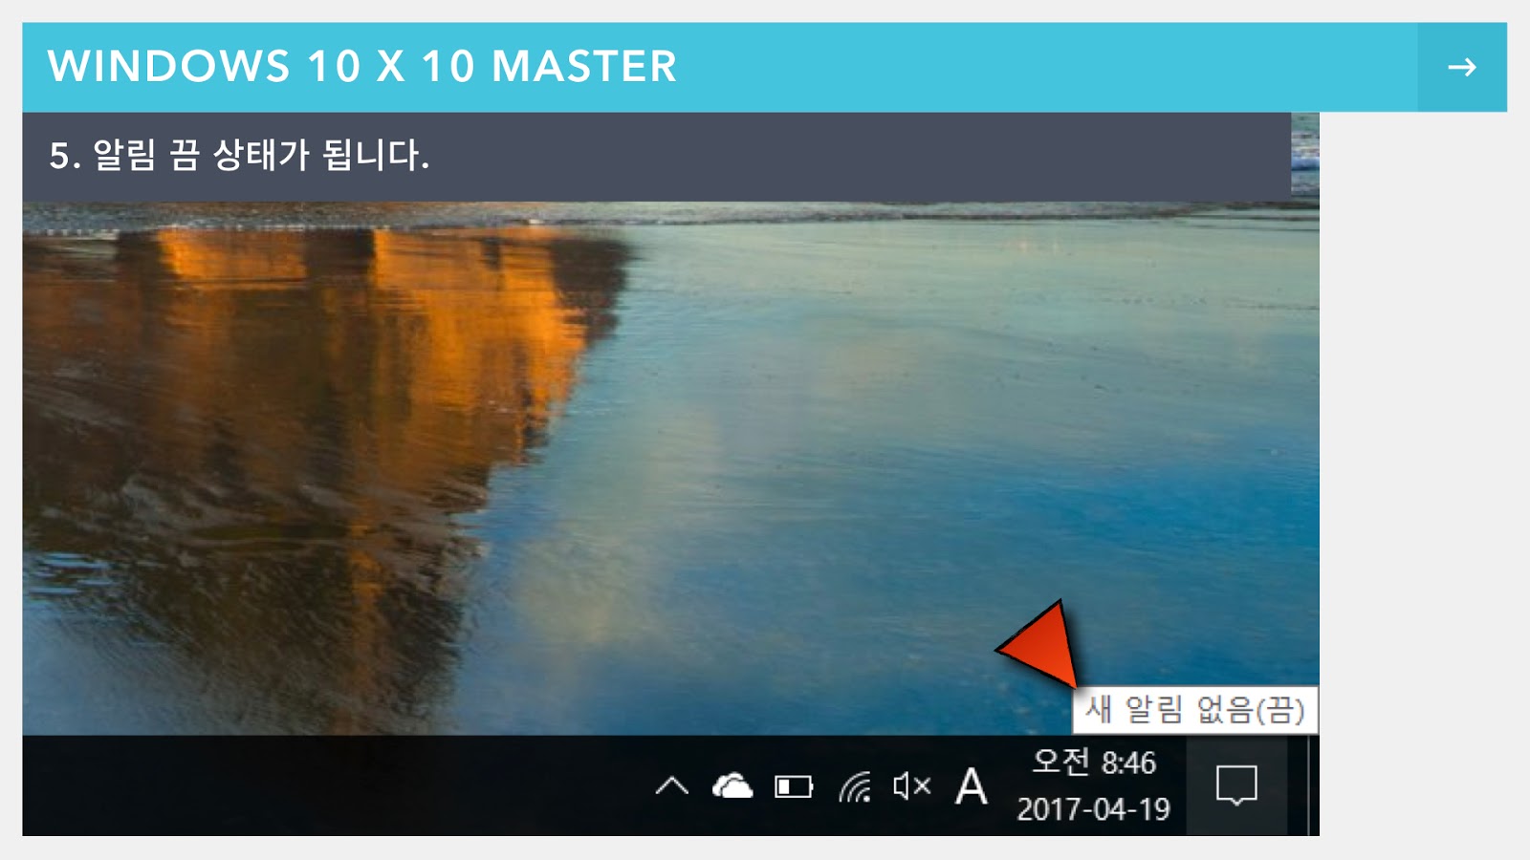Click the blue water area of wallpaper

(x=956, y=430)
